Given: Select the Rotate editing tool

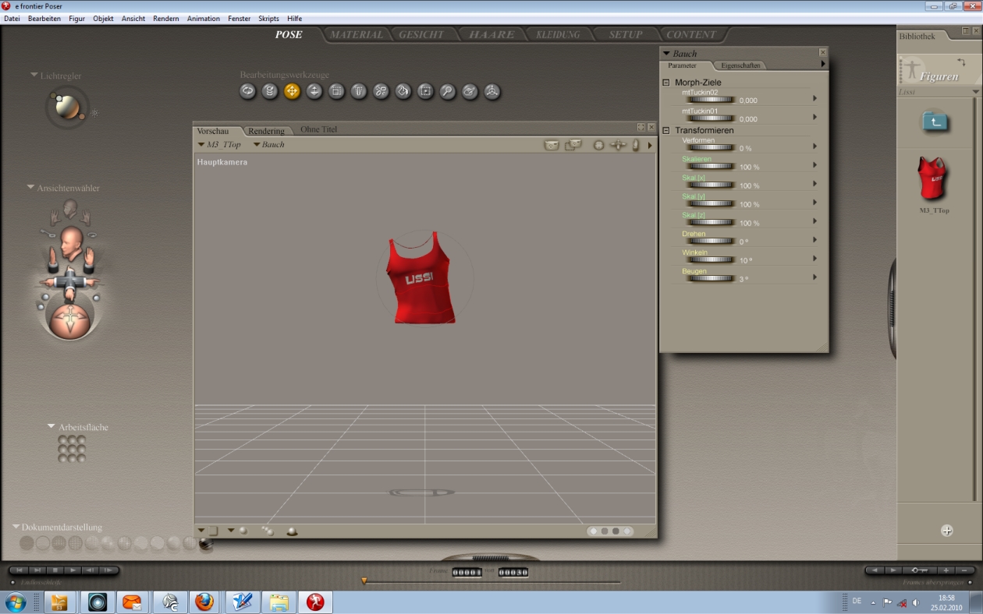Looking at the screenshot, I should click(x=247, y=91).
